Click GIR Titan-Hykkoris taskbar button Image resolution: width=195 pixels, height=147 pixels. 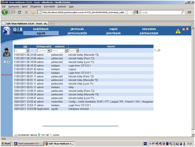60,144
